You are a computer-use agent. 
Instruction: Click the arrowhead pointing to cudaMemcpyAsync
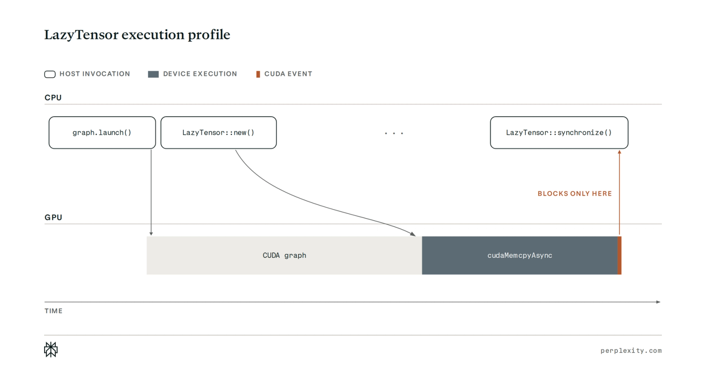click(x=413, y=234)
